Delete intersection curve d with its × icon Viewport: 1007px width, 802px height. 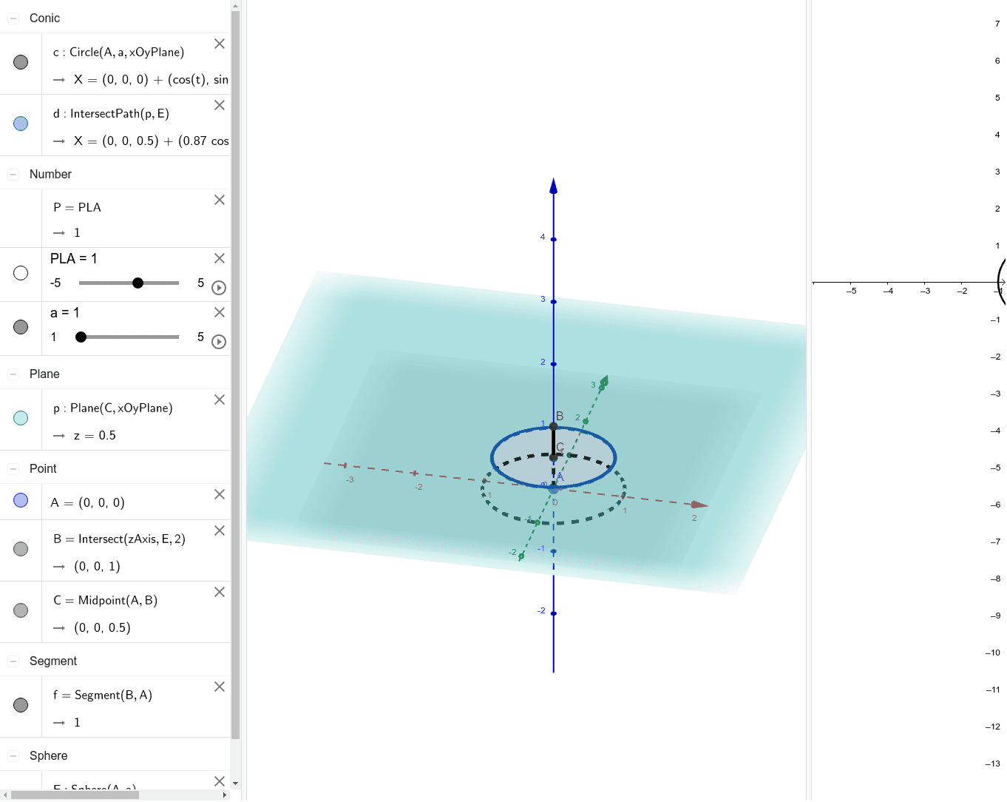click(219, 105)
